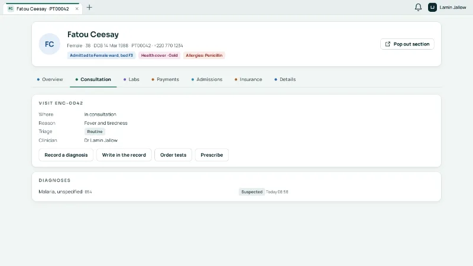Open the Admissions tab
This screenshot has height=266, width=473.
point(207,79)
